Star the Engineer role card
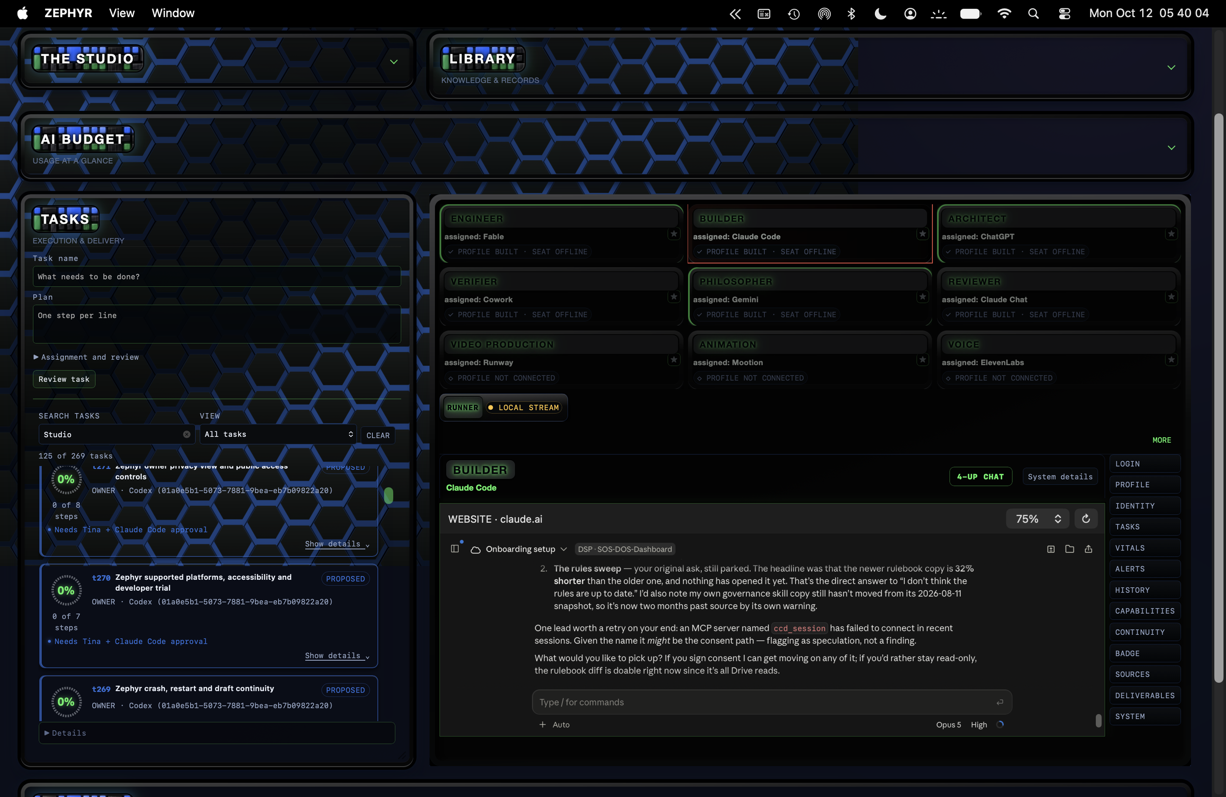Viewport: 1226px width, 797px height. [x=674, y=234]
